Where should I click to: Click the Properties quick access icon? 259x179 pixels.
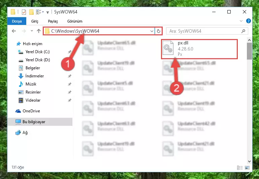pos(24,12)
